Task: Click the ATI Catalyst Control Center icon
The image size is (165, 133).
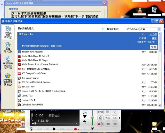Action: click(x=19, y=73)
